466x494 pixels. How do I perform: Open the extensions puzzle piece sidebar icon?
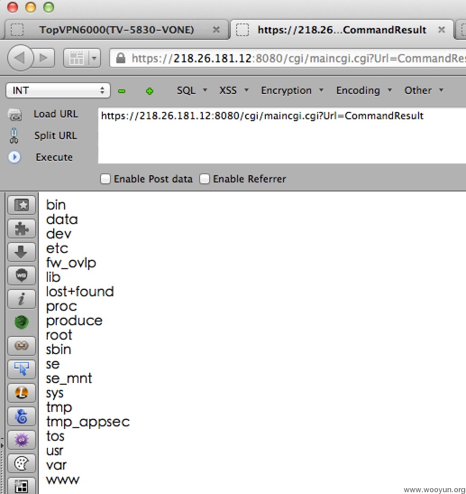[x=21, y=228]
